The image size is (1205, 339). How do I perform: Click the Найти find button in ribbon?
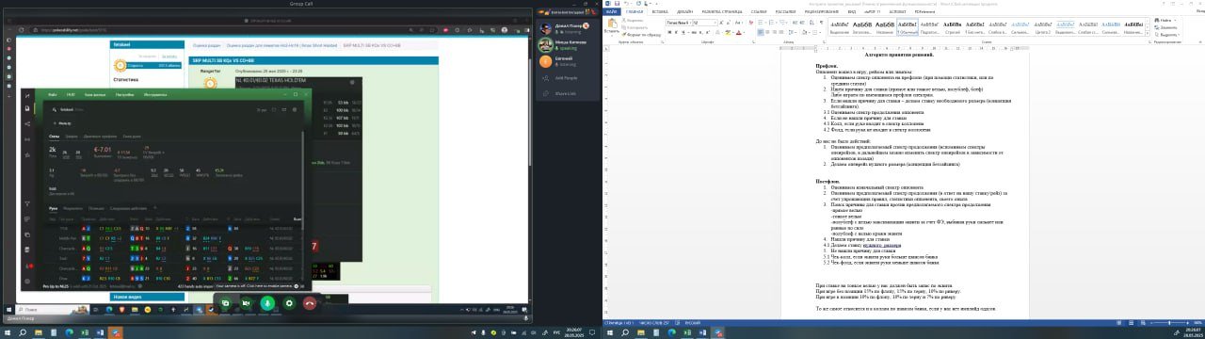pos(1165,20)
